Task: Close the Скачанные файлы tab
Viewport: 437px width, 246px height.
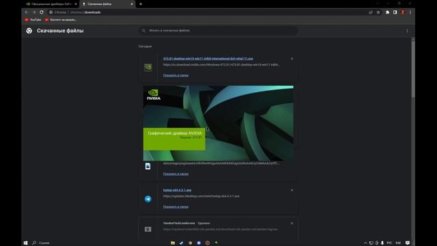Action: point(132,4)
